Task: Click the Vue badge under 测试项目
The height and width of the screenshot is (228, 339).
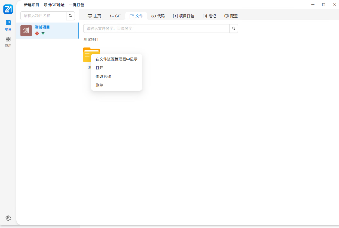Action: coord(43,33)
